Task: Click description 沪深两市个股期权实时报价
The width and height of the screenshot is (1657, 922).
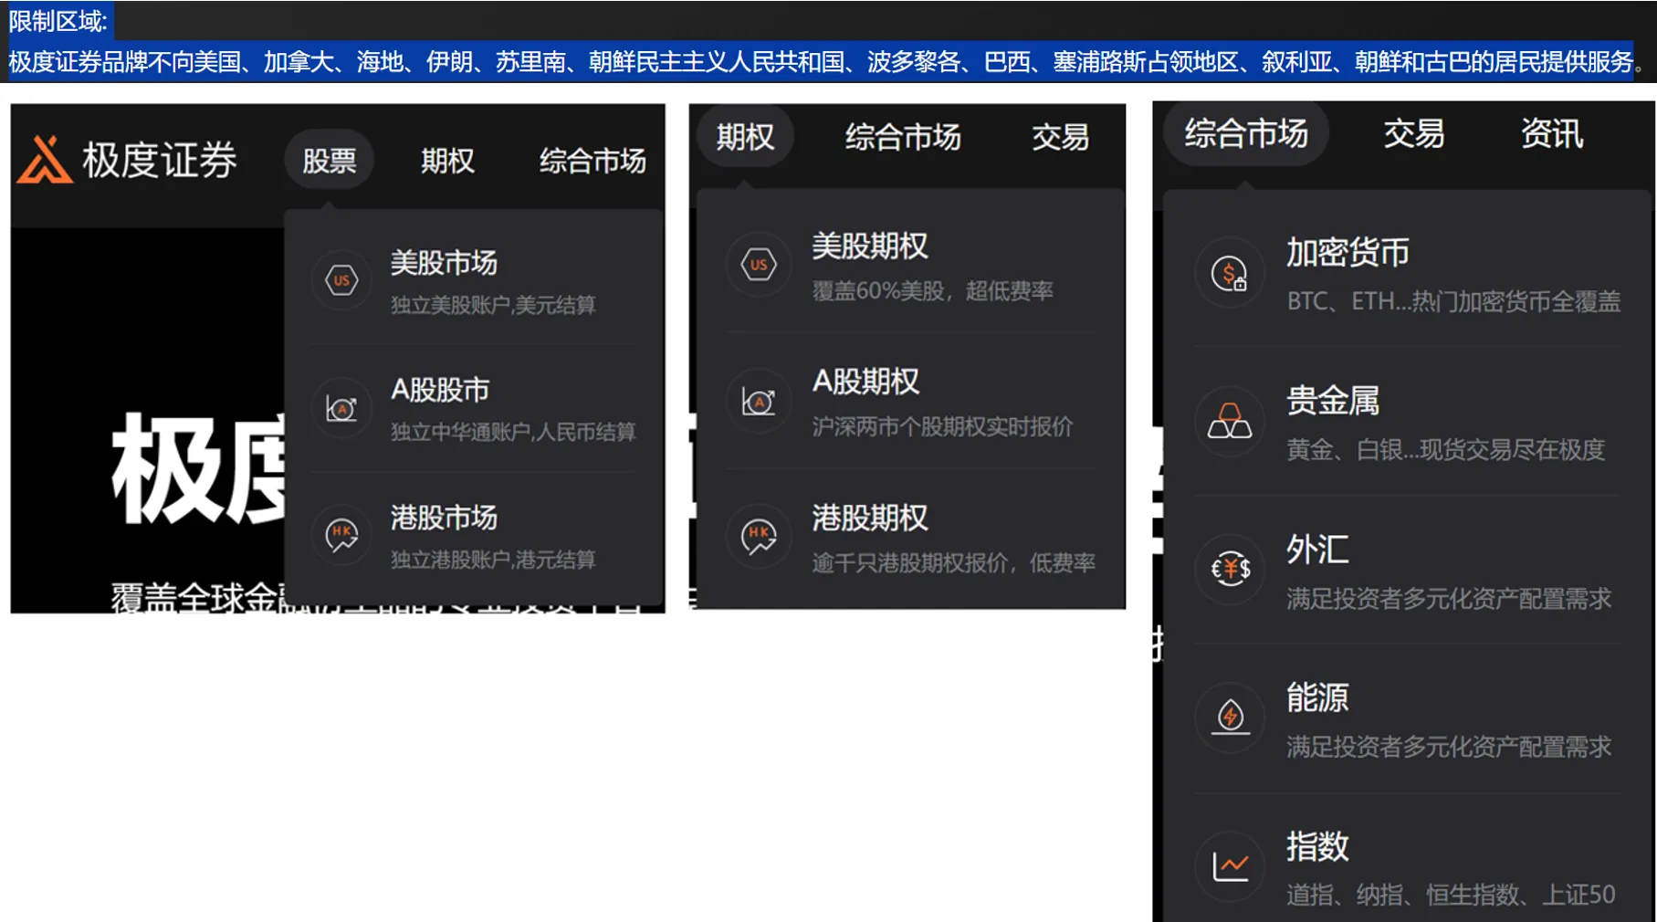Action: (x=943, y=426)
